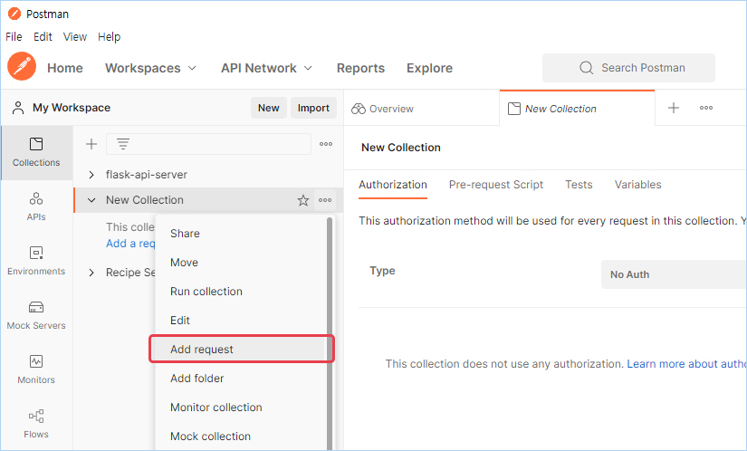Image resolution: width=747 pixels, height=451 pixels.
Task: Open Reports in the top navigation
Action: [x=360, y=68]
